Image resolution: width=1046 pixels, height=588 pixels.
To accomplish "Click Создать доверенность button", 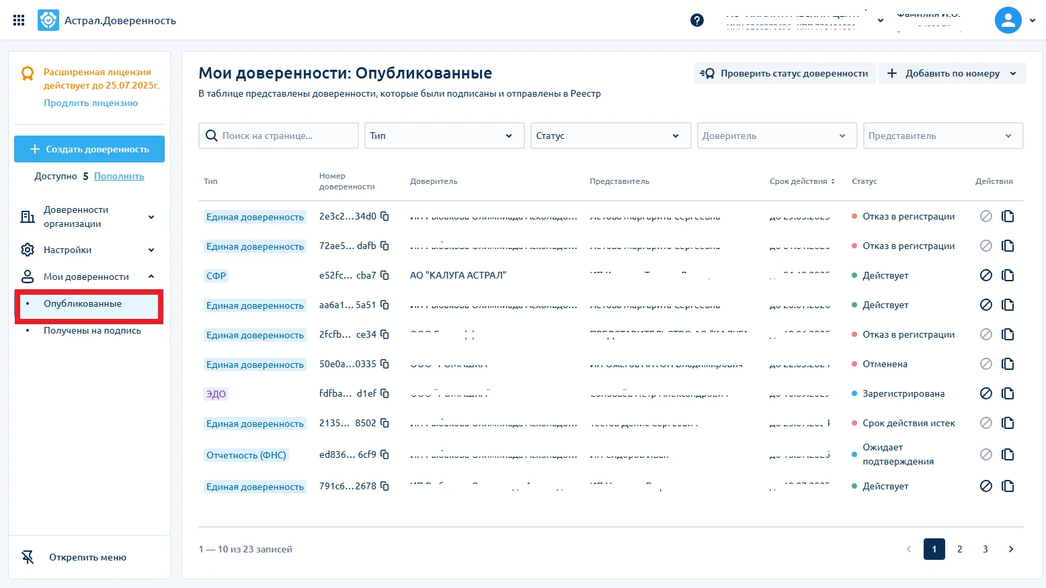I will point(89,149).
